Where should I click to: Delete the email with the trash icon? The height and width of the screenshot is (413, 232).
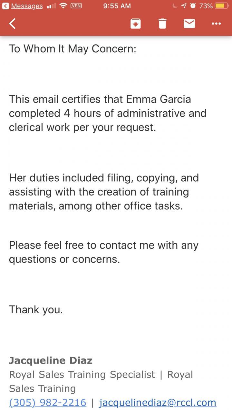(x=162, y=24)
